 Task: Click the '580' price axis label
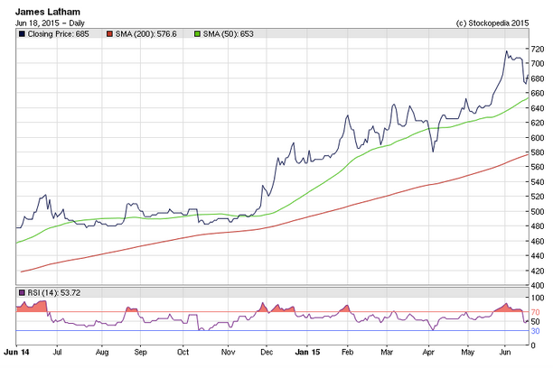point(538,152)
